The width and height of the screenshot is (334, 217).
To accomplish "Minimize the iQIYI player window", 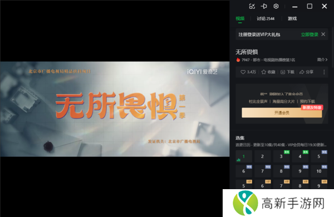I will 295,7.
